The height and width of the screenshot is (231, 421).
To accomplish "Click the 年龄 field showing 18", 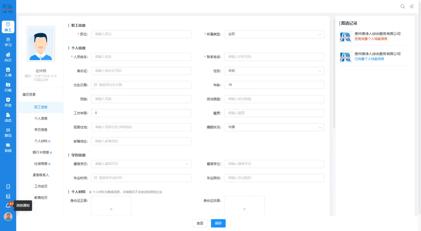I will click(274, 85).
